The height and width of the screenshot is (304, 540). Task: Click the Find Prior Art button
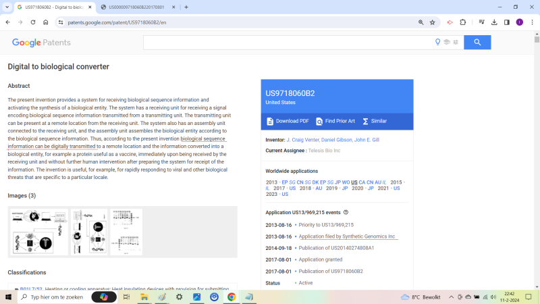point(335,122)
